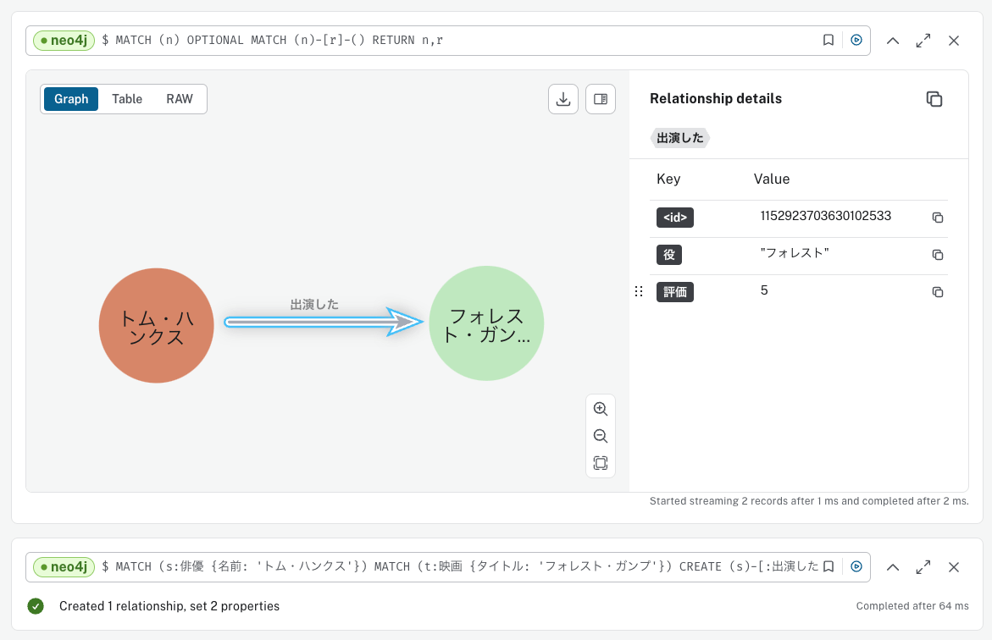This screenshot has height=640, width=992.
Task: Switch to Graph view tab
Action: (x=71, y=99)
